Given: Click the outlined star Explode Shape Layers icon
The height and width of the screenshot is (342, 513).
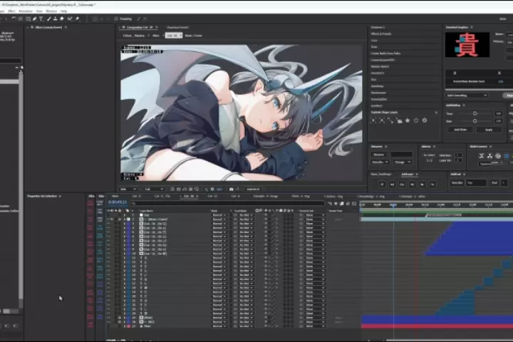Looking at the screenshot, I should (416, 120).
